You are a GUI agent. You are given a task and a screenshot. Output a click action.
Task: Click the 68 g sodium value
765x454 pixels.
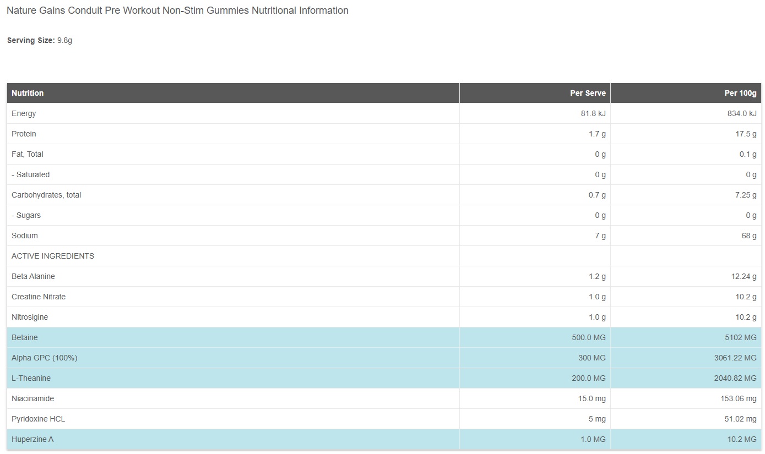tap(749, 236)
